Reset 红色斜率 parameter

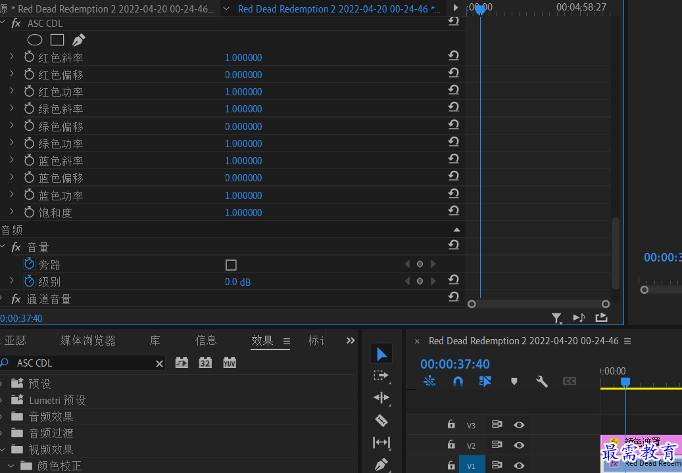454,56
